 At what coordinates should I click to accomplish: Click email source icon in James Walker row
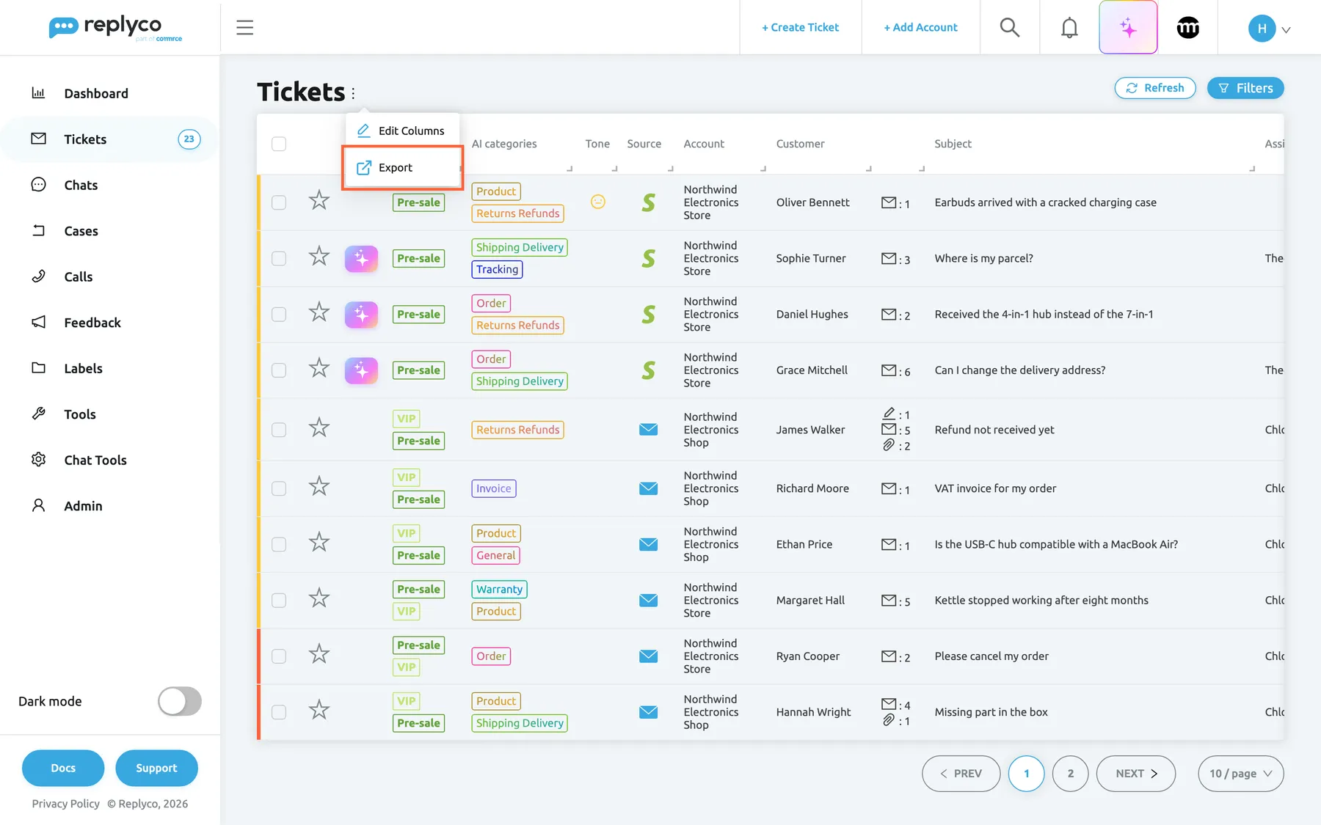648,430
